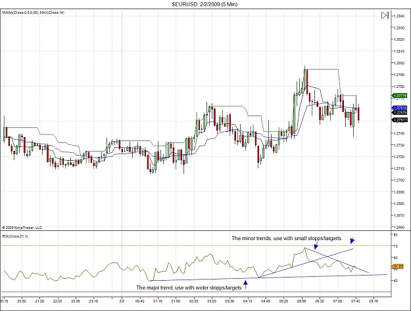Click the RSI(Close,21,1) indicator label
The width and height of the screenshot is (411, 311).
coord(15,236)
